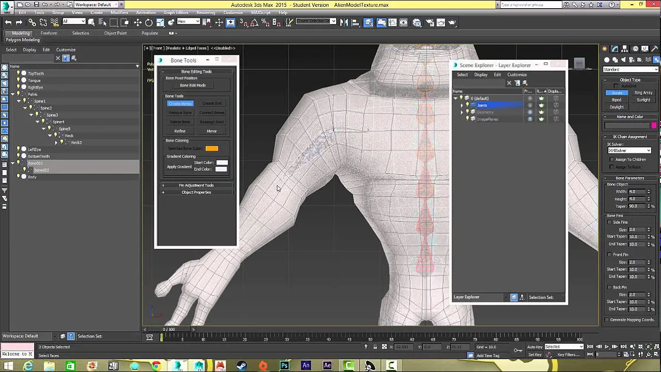This screenshot has height=372, width=661.
Task: Activate the Rotate tool
Action: click(149, 22)
